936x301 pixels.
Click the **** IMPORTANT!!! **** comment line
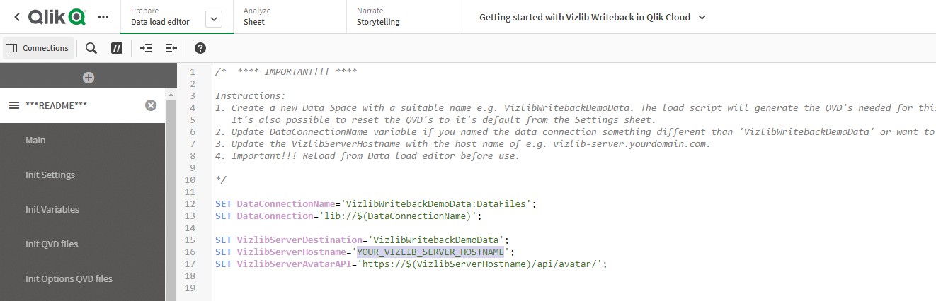[286, 71]
